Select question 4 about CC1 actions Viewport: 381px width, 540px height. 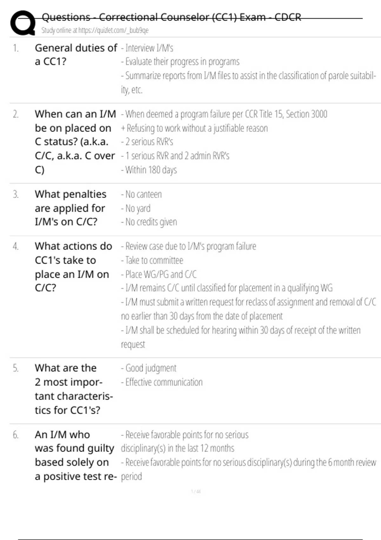click(x=73, y=267)
